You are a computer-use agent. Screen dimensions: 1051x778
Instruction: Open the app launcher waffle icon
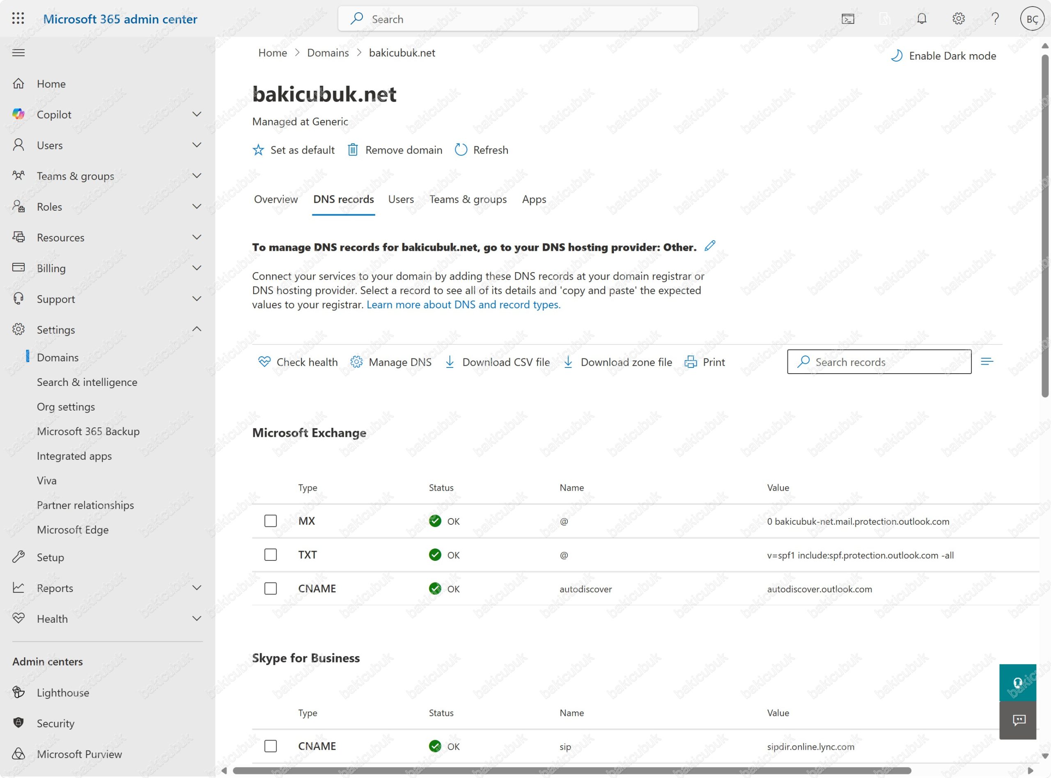point(18,19)
